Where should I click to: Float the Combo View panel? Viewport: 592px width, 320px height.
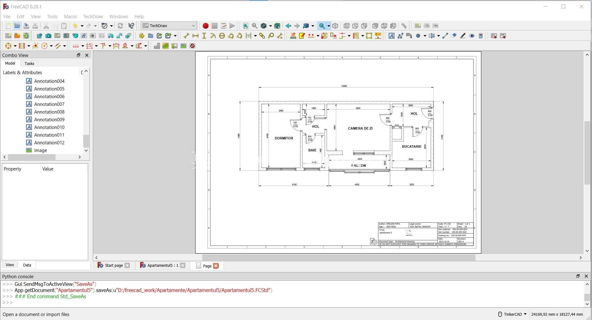[78, 55]
